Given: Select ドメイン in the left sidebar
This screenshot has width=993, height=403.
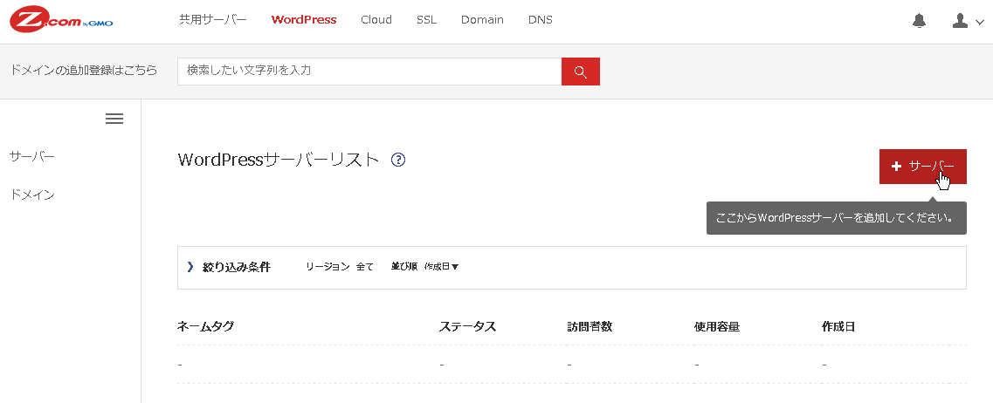Looking at the screenshot, I should (32, 195).
